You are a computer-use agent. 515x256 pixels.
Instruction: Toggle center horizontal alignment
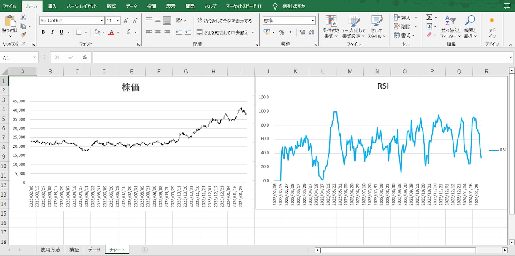point(158,32)
